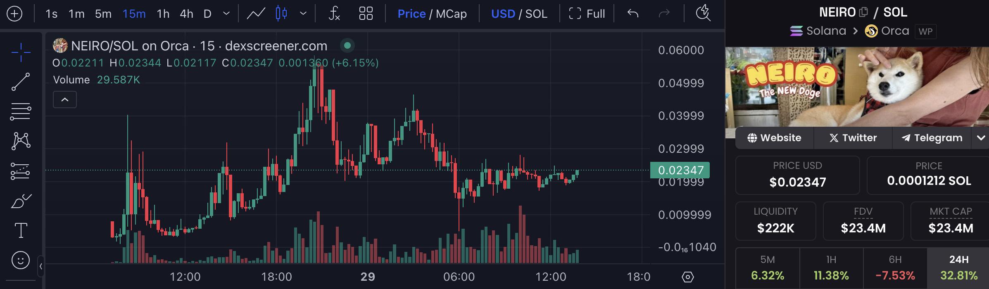The image size is (989, 289).
Task: Switch price denomination to SOL
Action: click(x=536, y=14)
